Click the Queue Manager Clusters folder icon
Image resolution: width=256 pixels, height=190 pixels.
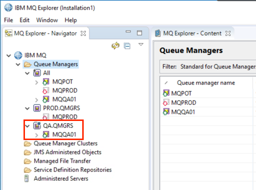(x=27, y=143)
